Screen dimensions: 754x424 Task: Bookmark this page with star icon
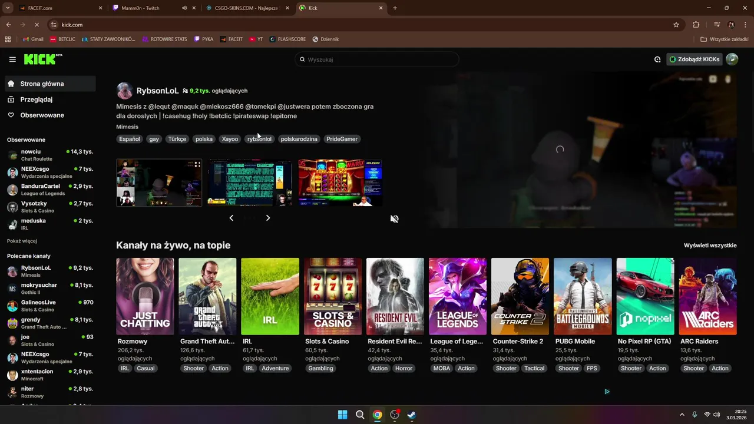(676, 25)
